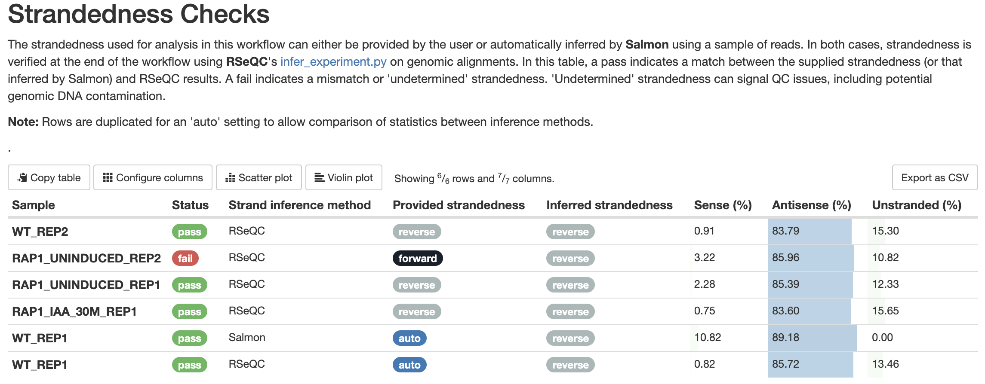The width and height of the screenshot is (985, 384).
Task: Open the infer_experiment.py link
Action: (333, 61)
